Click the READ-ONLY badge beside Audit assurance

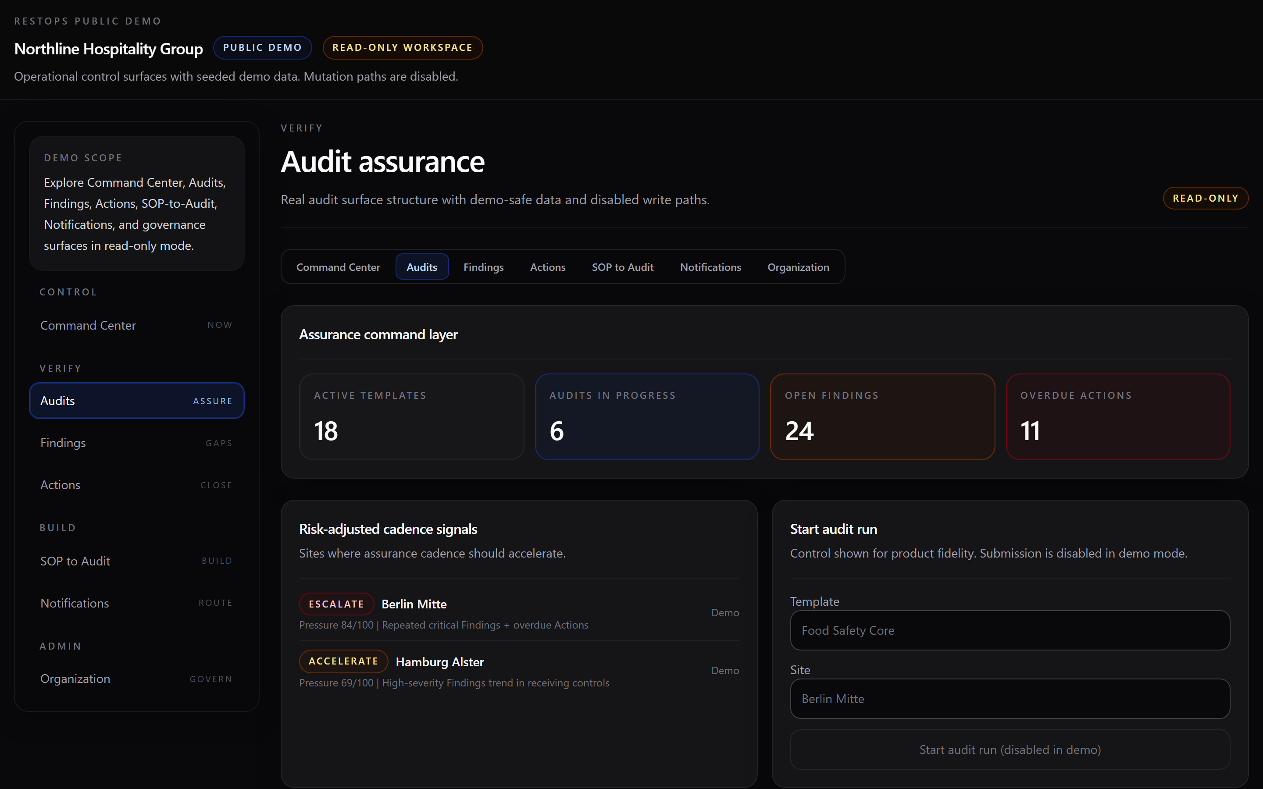tap(1206, 198)
